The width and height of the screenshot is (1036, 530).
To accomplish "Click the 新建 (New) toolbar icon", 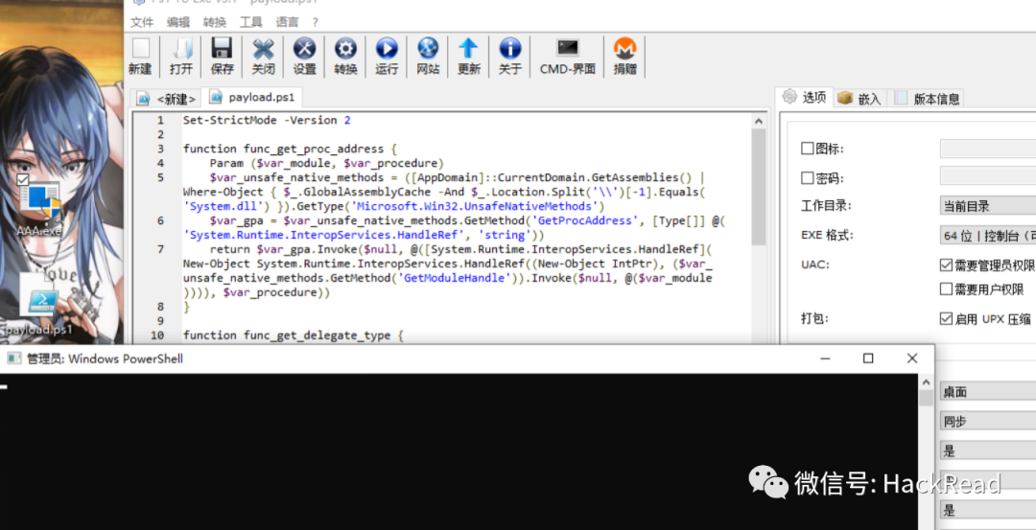I will pos(140,57).
